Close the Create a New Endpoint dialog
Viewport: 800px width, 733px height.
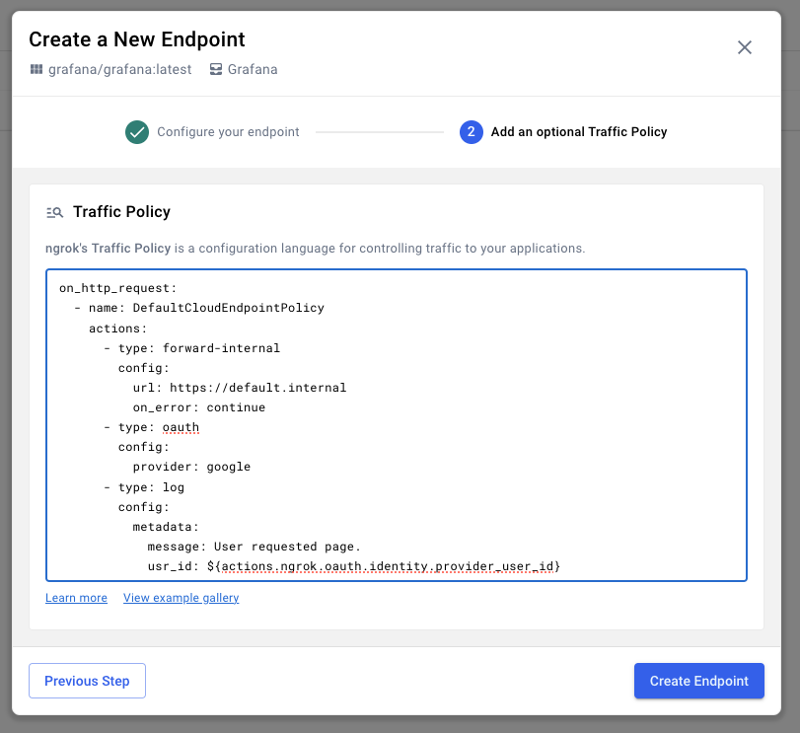[x=745, y=47]
